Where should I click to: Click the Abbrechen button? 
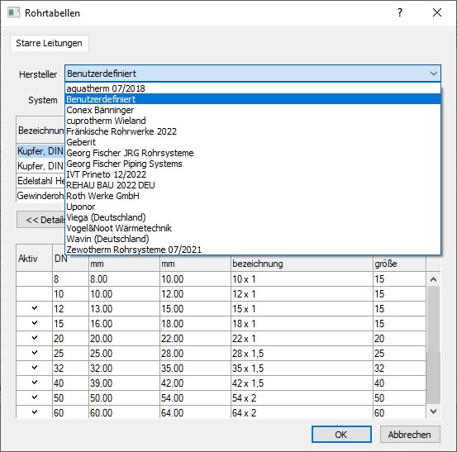410,434
